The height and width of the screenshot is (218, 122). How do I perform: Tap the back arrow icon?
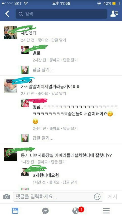(x=7, y=14)
